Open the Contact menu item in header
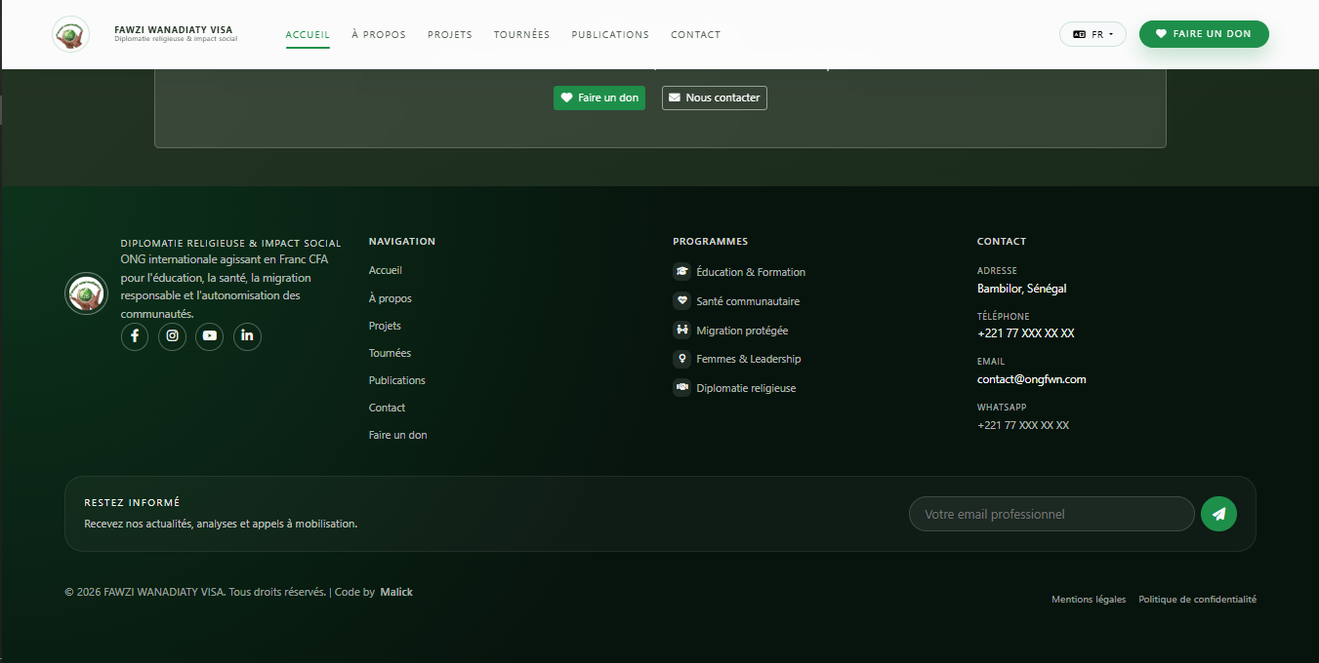This screenshot has height=663, width=1319. click(x=695, y=35)
